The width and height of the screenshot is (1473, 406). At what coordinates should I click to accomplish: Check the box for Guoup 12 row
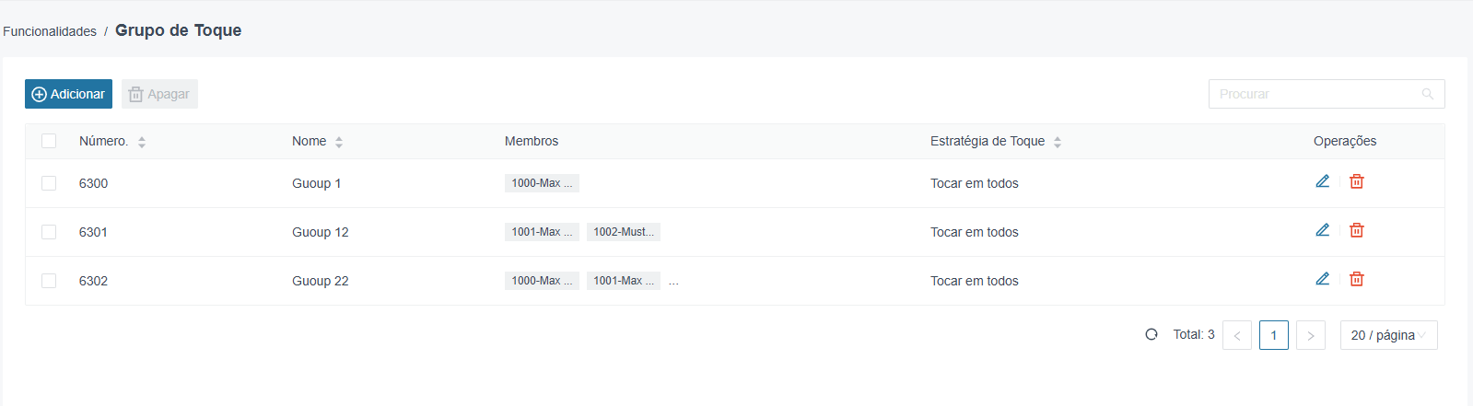[49, 232]
